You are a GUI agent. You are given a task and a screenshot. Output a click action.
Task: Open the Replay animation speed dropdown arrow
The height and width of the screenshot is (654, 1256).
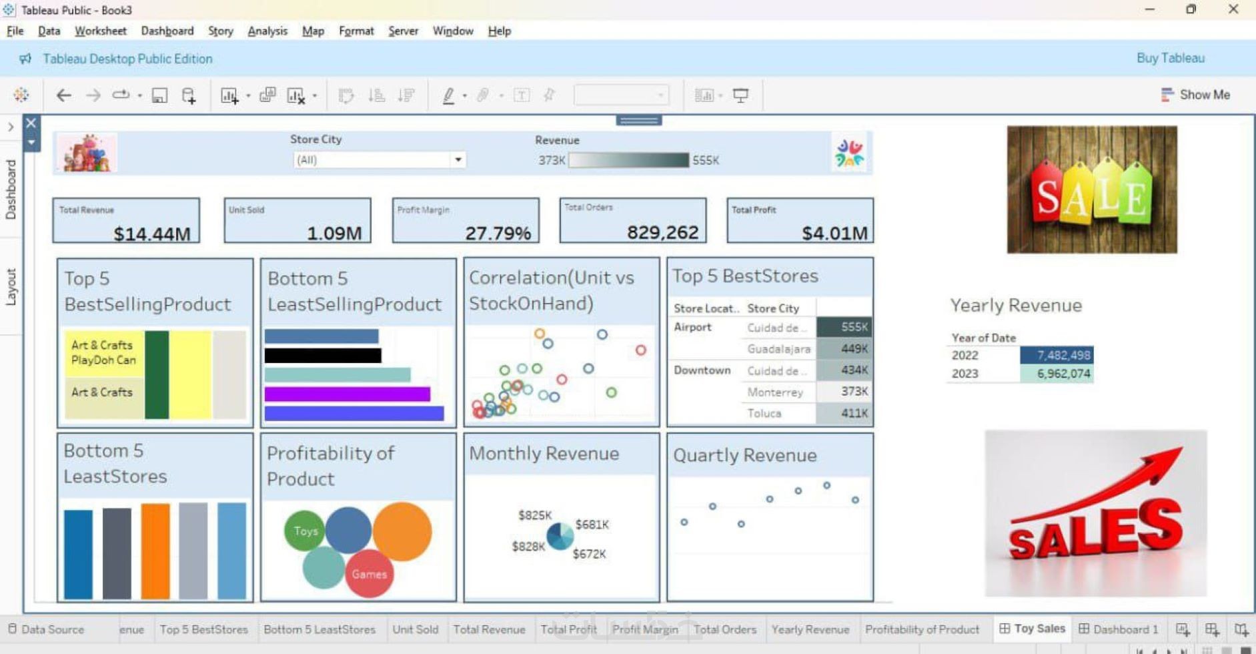pos(139,96)
